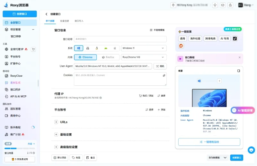The image size is (257, 166).
Task: Select the Linux penguin system icon
Action: (x=97, y=48)
